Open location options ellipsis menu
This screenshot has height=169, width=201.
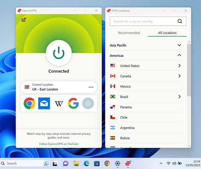(x=91, y=87)
